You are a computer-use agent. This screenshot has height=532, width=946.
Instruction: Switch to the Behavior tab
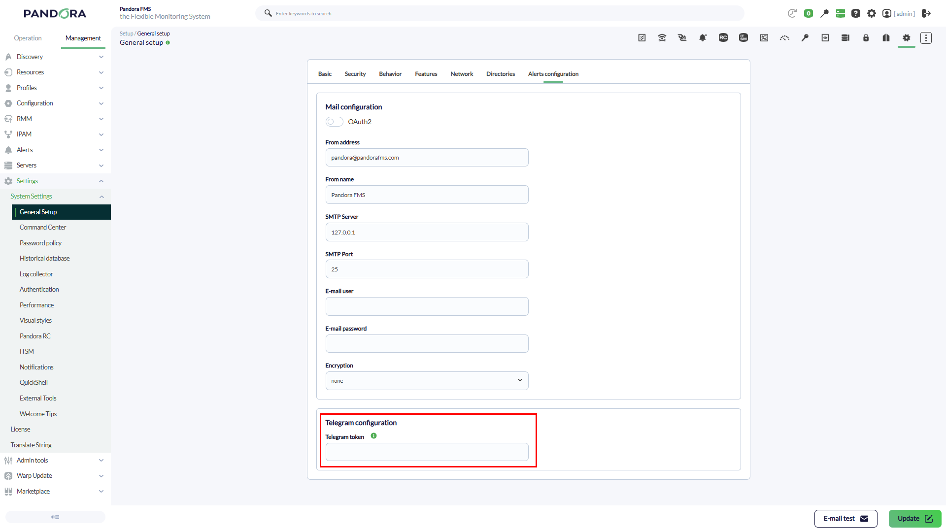click(x=390, y=74)
